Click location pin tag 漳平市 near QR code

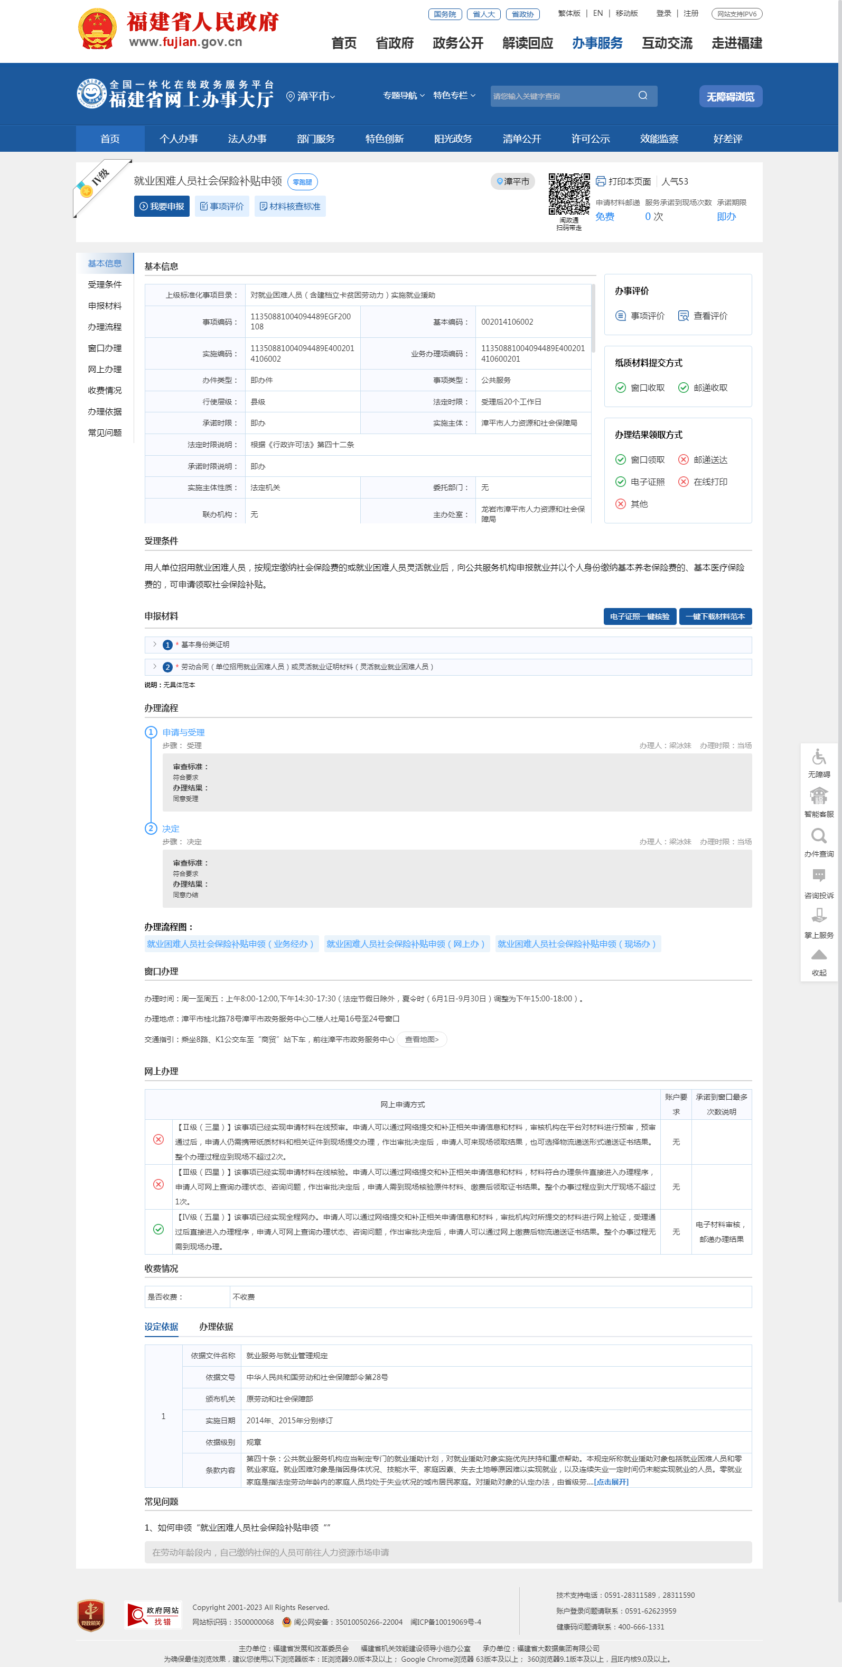(x=513, y=181)
